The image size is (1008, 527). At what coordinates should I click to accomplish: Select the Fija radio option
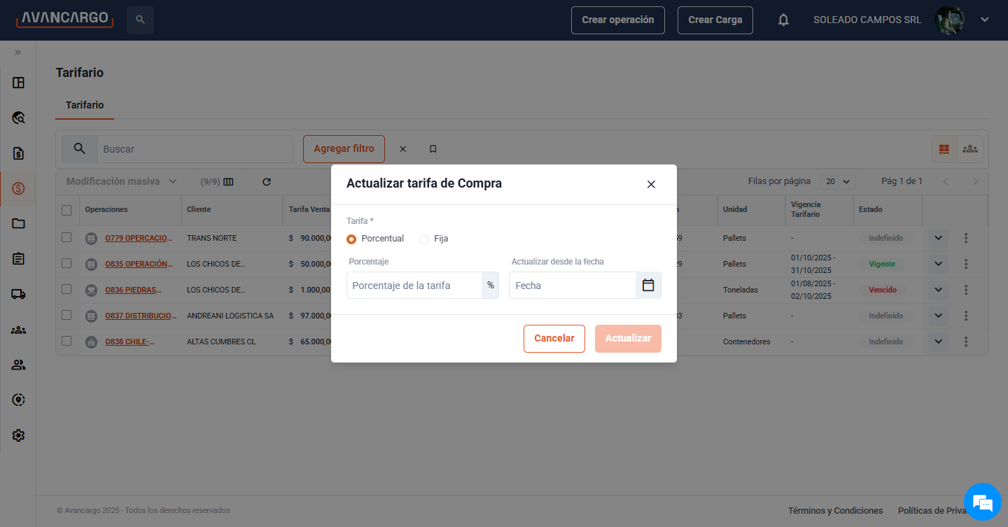(424, 239)
